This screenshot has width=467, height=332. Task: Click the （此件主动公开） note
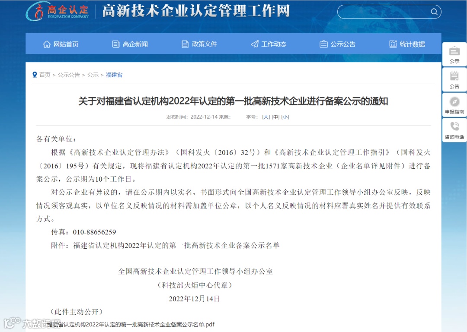77,312
